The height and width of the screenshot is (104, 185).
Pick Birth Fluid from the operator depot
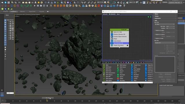click(x=108, y=71)
